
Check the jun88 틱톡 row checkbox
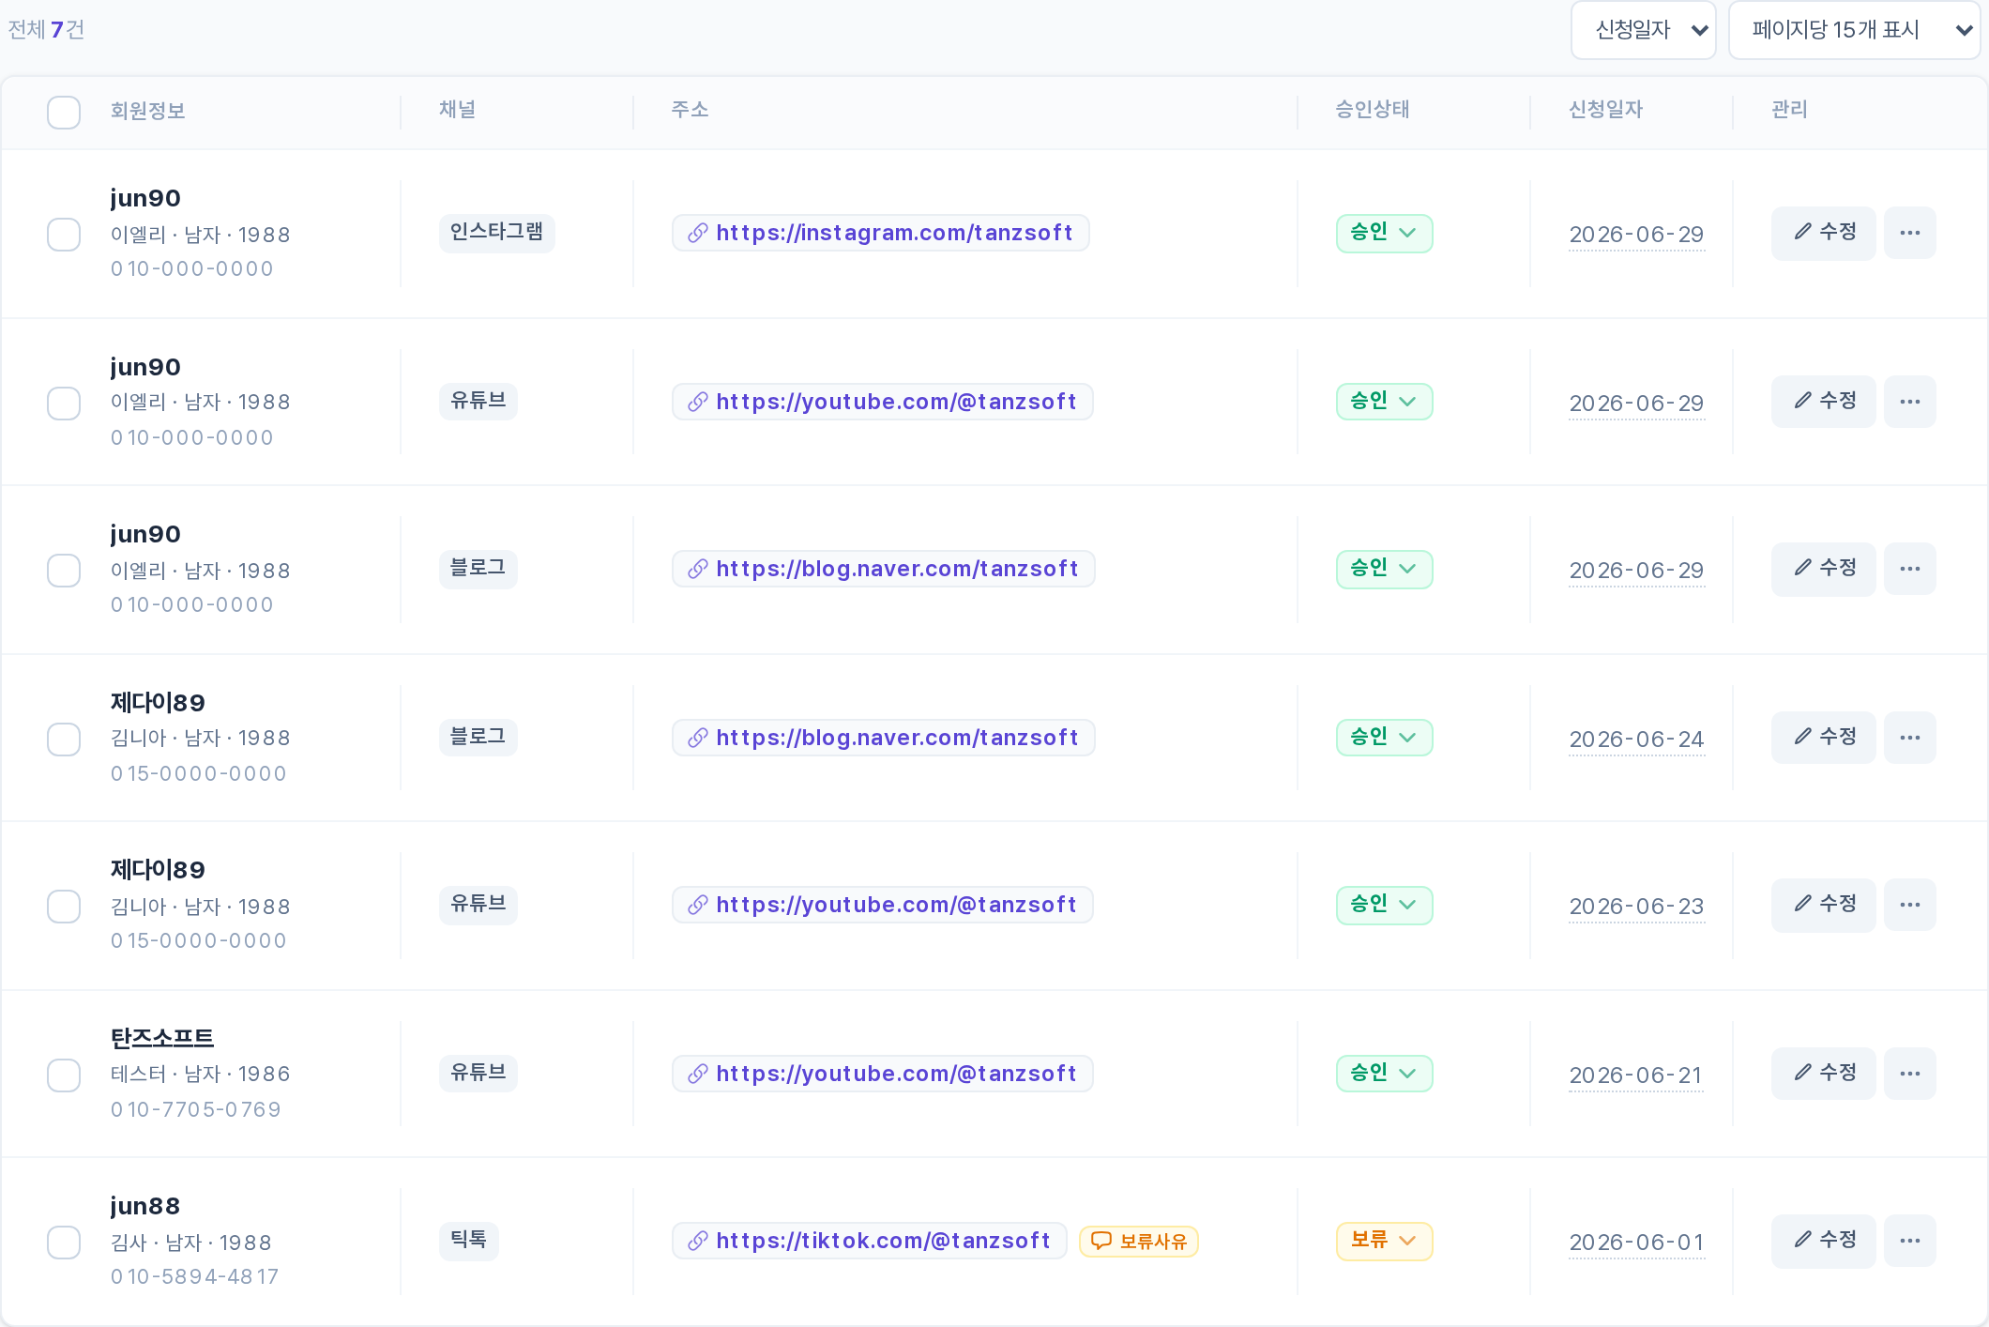pyautogui.click(x=64, y=1243)
